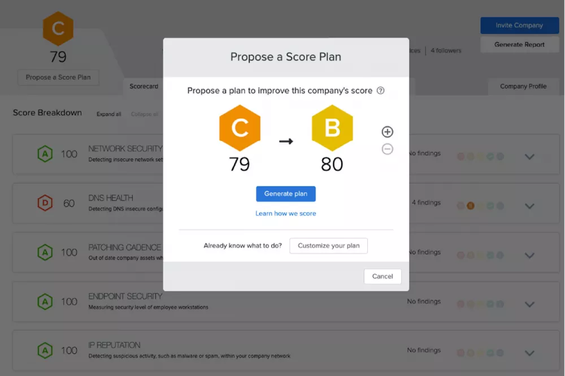This screenshot has height=376, width=565.
Task: Expand the Network Security row chevron
Action: pyautogui.click(x=529, y=157)
